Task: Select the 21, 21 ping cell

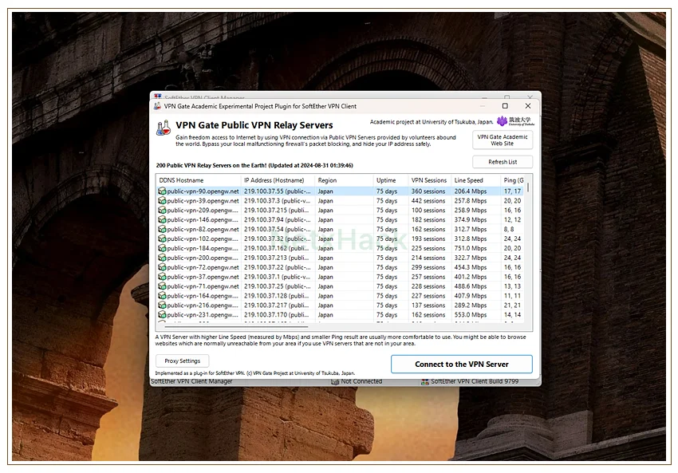Action: tap(512, 305)
